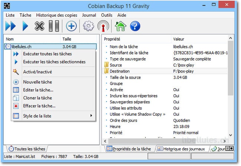
Task: Click the double-arrow icon next to Exécuter toutes les tâches
Action: (16, 54)
